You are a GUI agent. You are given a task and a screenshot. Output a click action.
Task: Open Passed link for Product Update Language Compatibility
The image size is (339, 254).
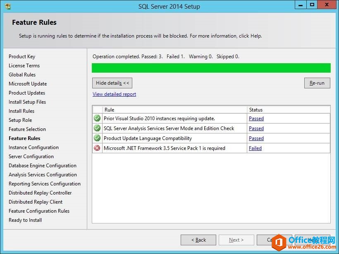256,138
